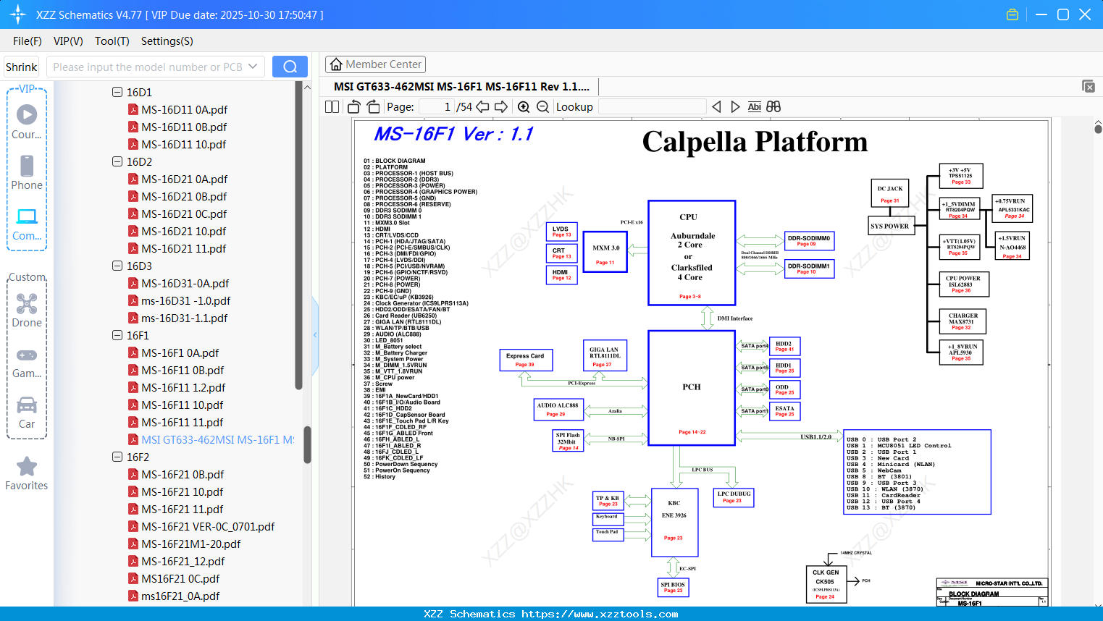Click the page number field

437,107
